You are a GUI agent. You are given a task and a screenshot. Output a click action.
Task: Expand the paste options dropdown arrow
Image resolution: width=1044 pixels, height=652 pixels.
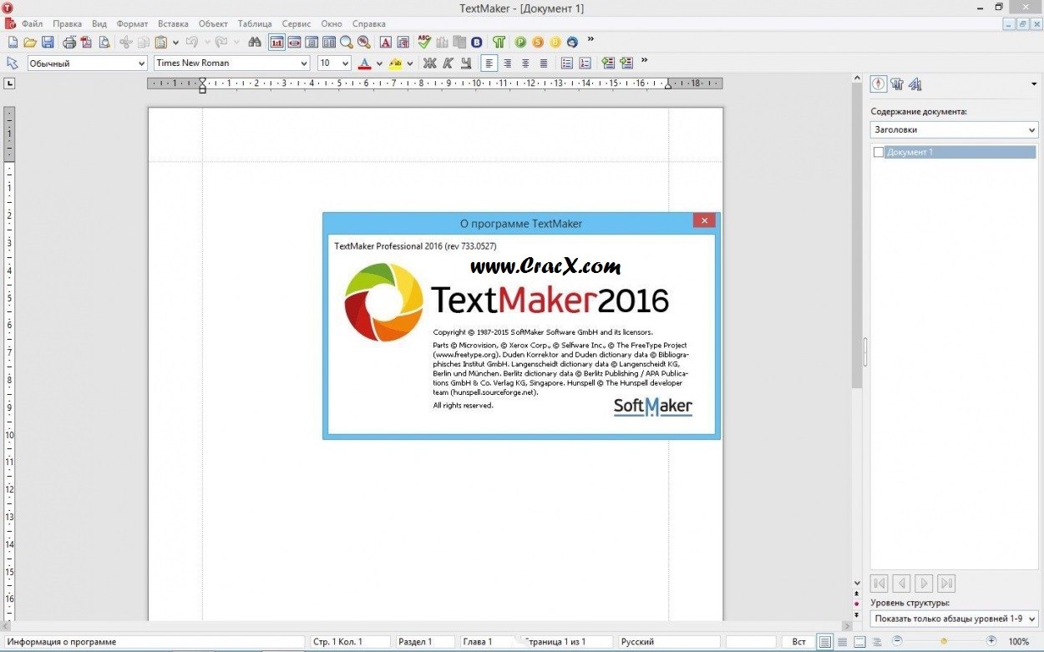coord(175,42)
